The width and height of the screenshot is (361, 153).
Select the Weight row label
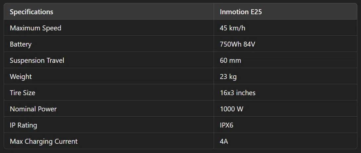click(x=21, y=77)
